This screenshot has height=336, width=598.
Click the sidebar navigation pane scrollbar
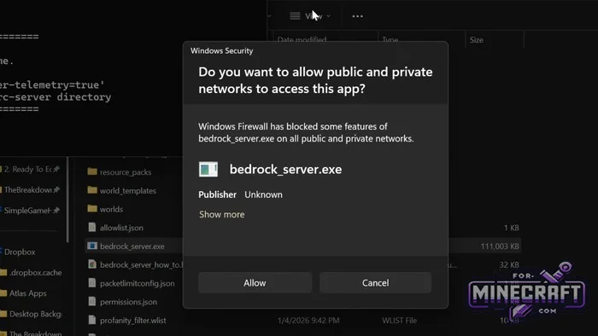67,200
